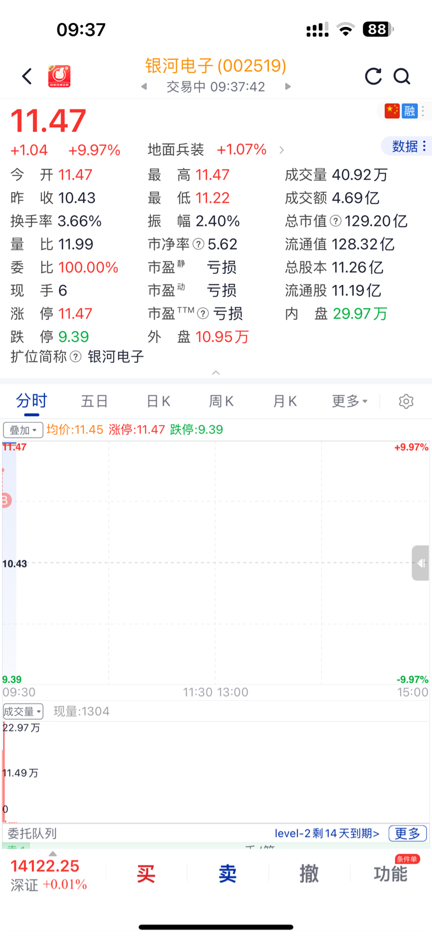Tap the 外盘 10.95万 value
This screenshot has width=432, height=938.
(x=222, y=337)
